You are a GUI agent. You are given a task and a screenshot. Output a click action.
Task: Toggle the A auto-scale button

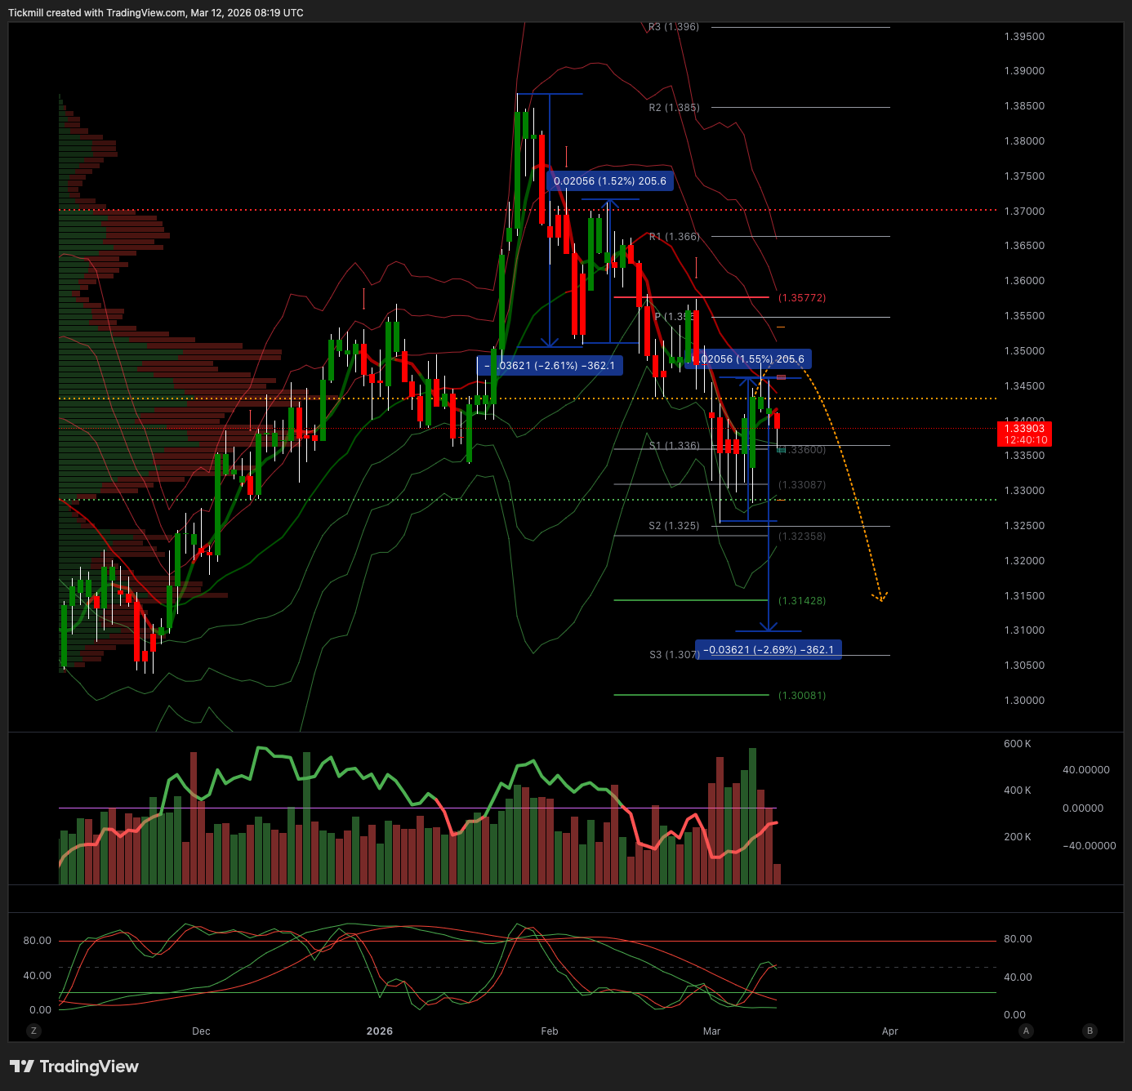pos(1026,1031)
